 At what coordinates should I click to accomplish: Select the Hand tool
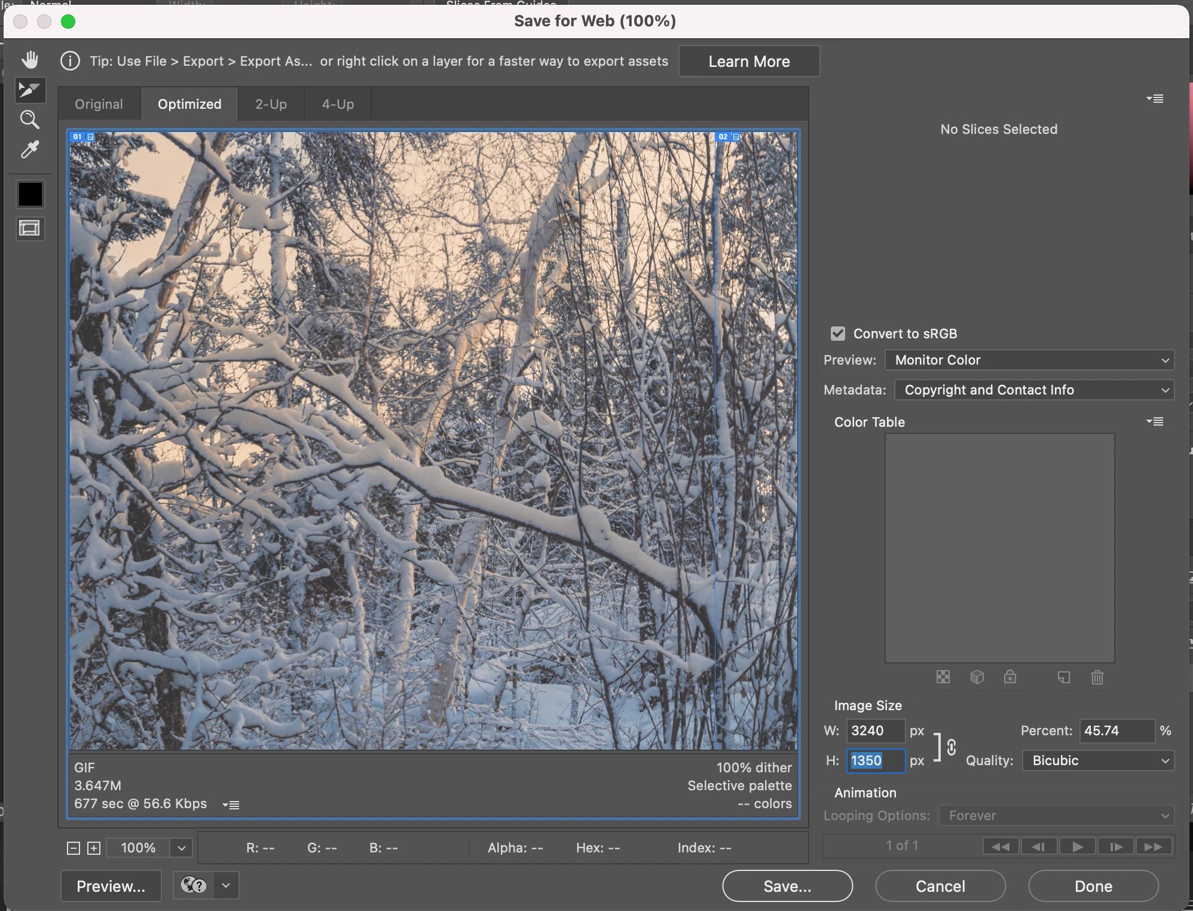click(30, 60)
